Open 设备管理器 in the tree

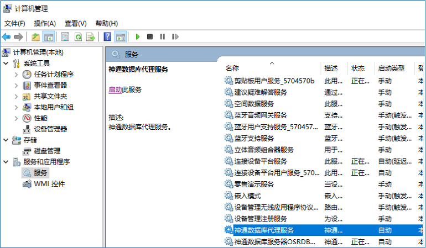click(x=50, y=129)
